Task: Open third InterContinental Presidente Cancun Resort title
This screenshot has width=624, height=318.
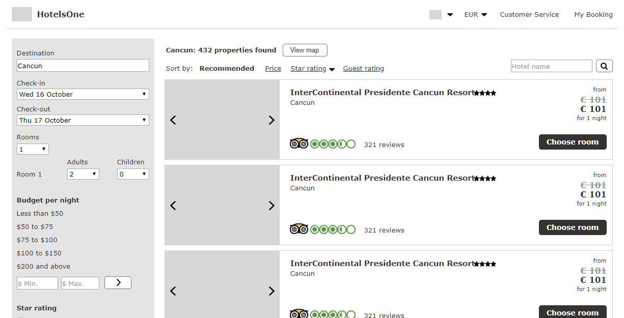Action: coord(382,264)
